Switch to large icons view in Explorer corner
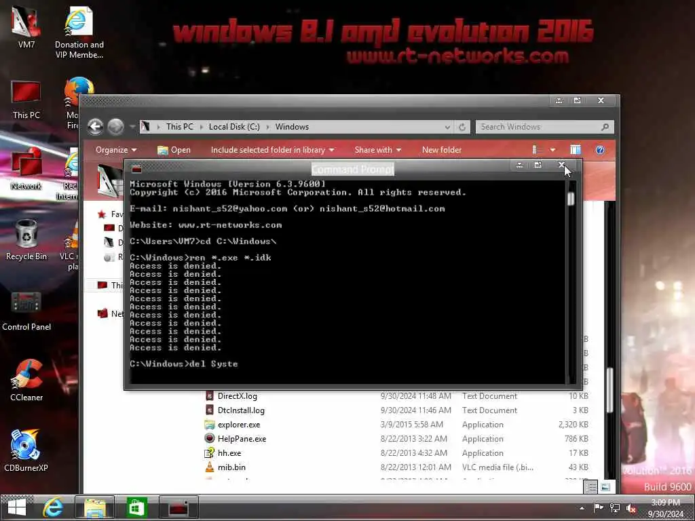Screen dimensions: 695x521 coord(605,487)
